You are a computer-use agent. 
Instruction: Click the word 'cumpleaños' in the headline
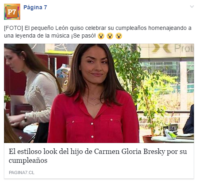(28, 161)
